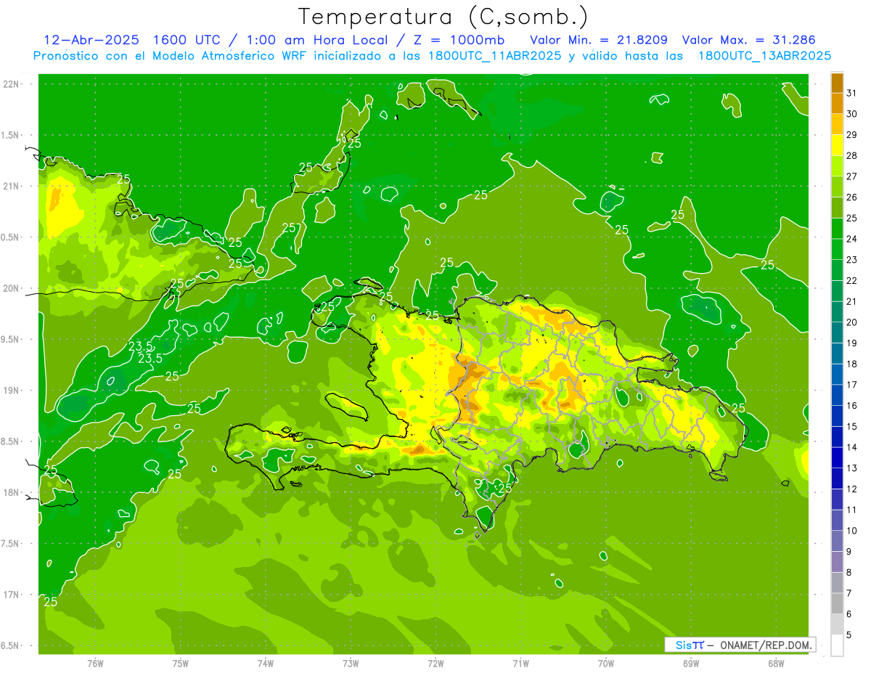The height and width of the screenshot is (673, 871).
Task: Click the '72W' longitude tick label
Action: pos(435,663)
